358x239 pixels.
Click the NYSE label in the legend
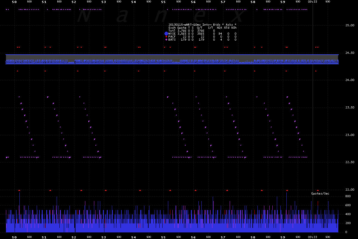coord(172,33)
